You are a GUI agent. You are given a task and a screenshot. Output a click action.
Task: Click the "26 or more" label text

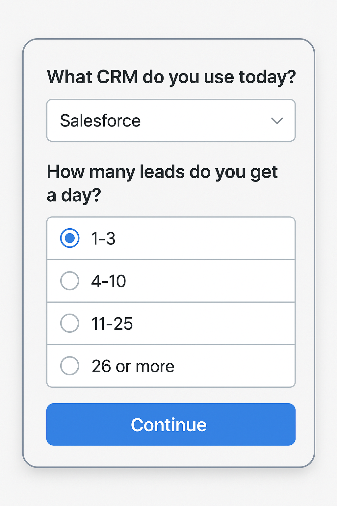tap(133, 366)
